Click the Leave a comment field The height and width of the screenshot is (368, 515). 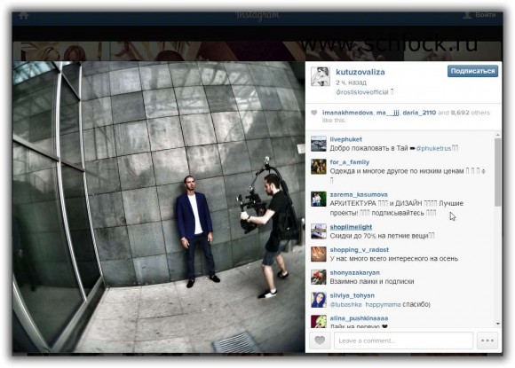(403, 341)
